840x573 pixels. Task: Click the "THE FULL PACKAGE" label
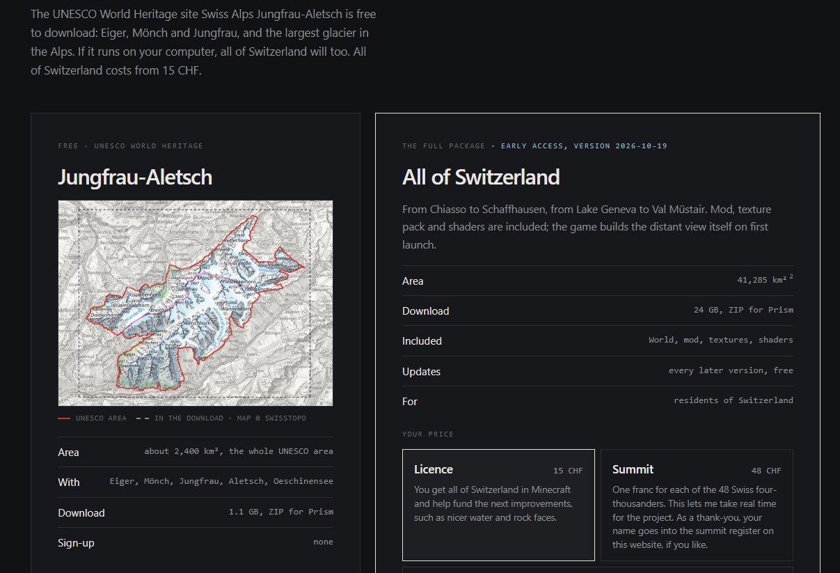[x=444, y=146]
